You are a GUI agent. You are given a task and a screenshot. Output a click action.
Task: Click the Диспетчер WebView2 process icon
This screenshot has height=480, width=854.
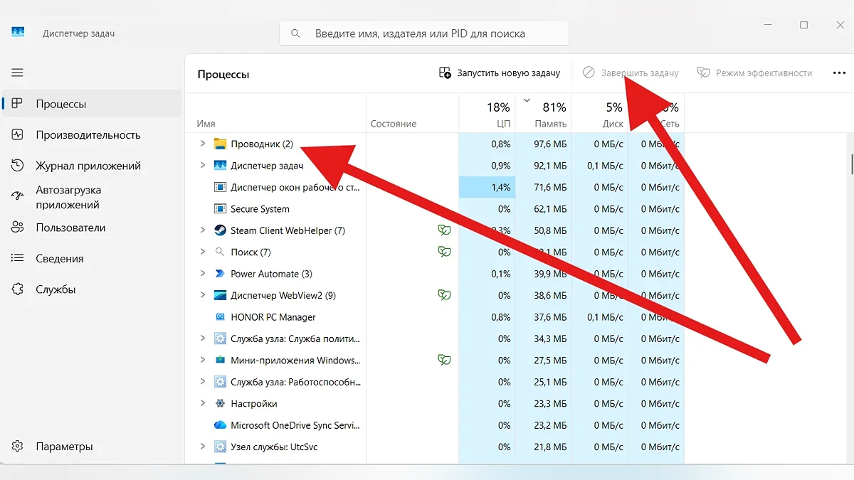(220, 295)
